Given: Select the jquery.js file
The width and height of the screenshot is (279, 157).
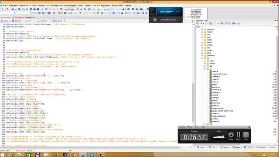Looking at the screenshot, I should 215,113.
